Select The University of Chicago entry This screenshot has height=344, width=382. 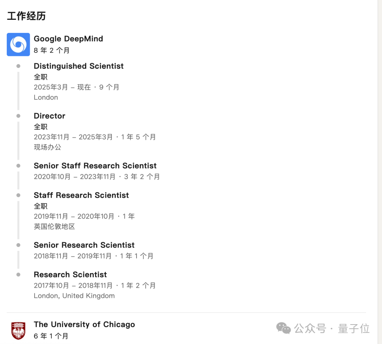(84, 325)
